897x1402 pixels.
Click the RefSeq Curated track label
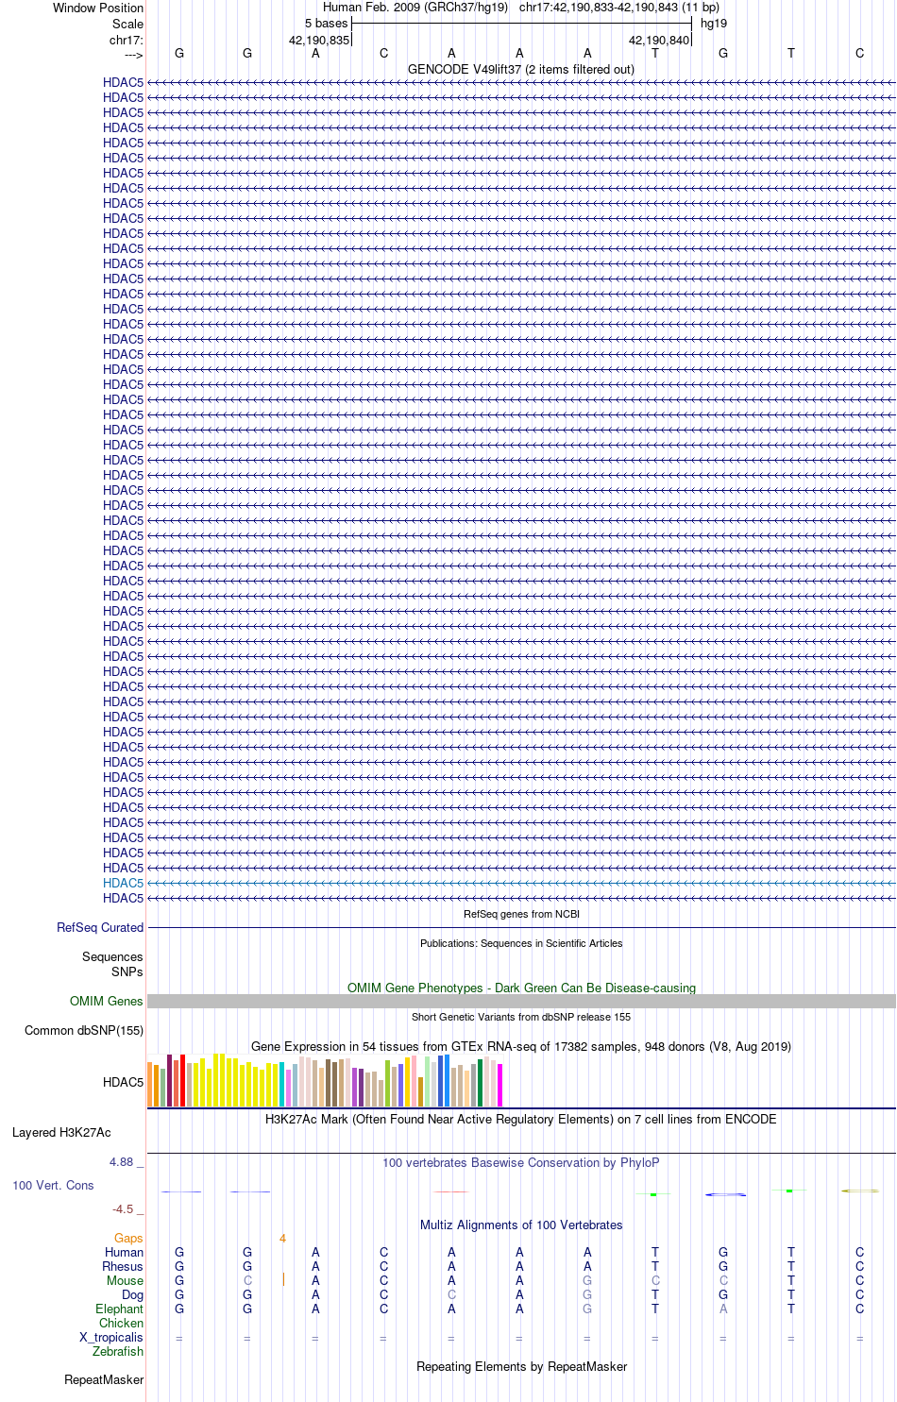[100, 928]
